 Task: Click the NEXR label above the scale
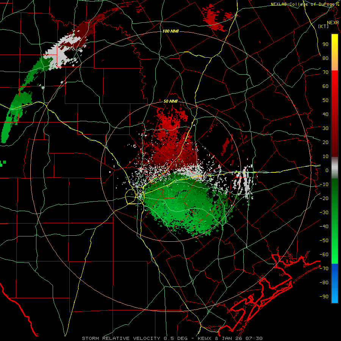333,23
